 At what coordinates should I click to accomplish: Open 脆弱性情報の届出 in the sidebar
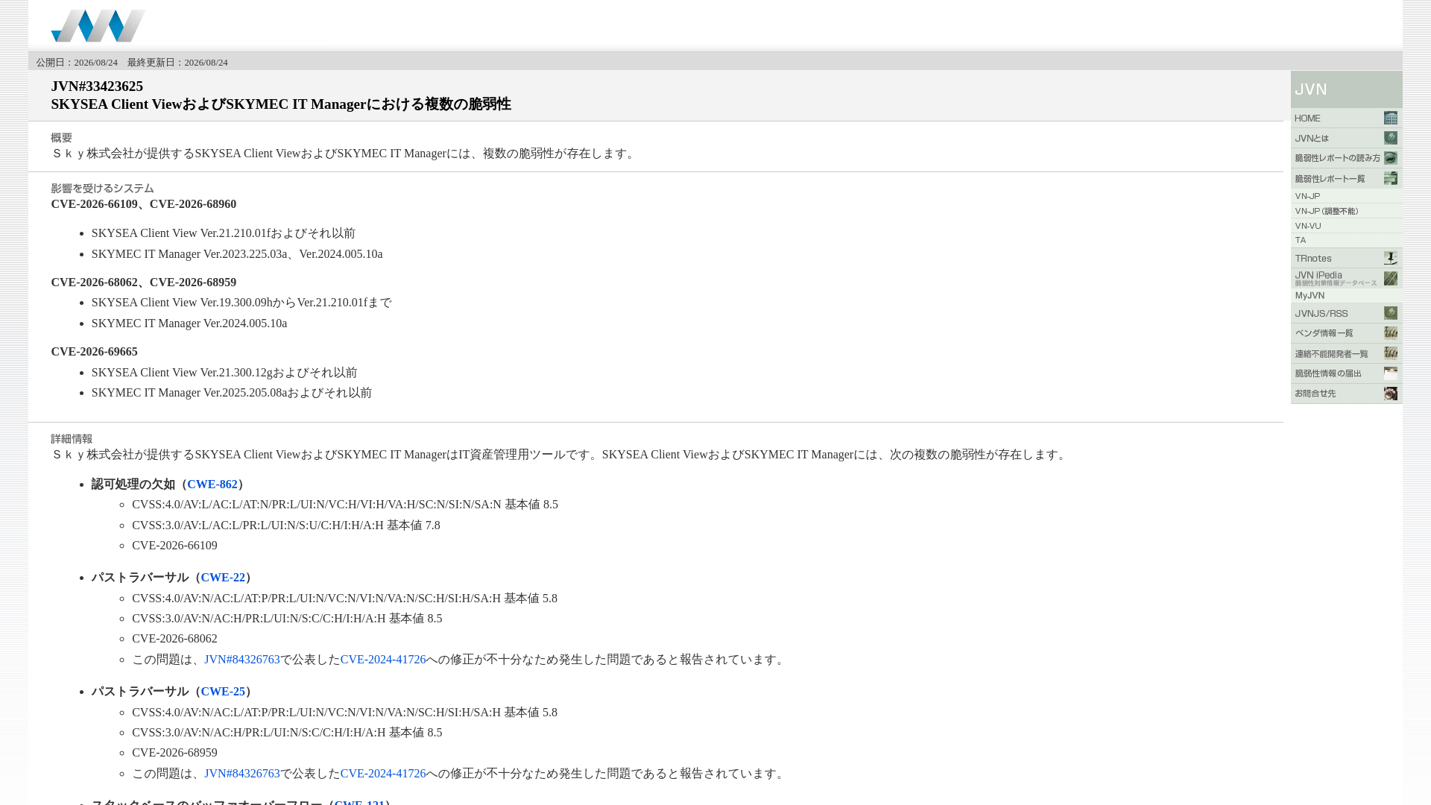point(1346,373)
